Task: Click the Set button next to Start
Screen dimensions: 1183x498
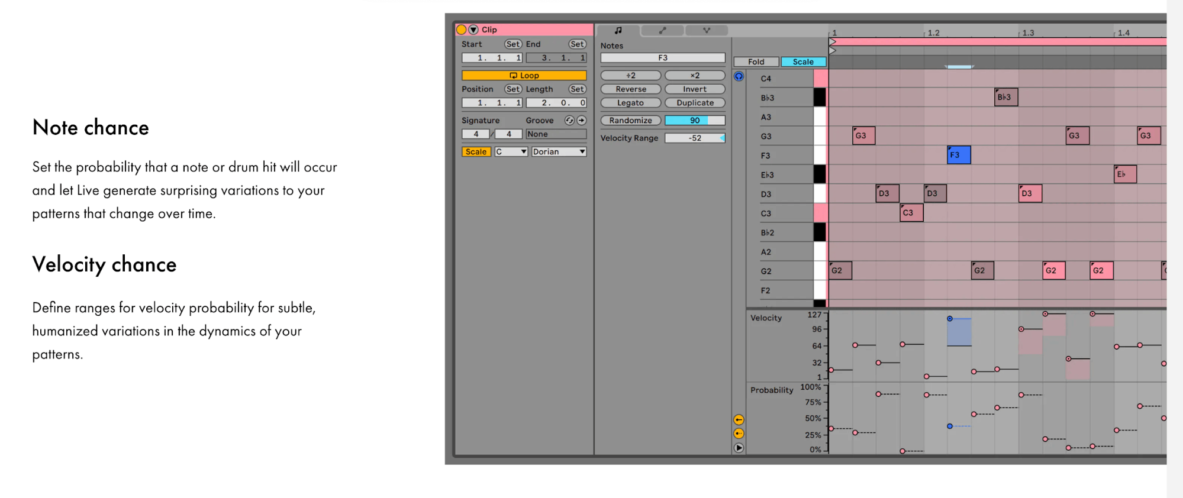Action: 513,44
